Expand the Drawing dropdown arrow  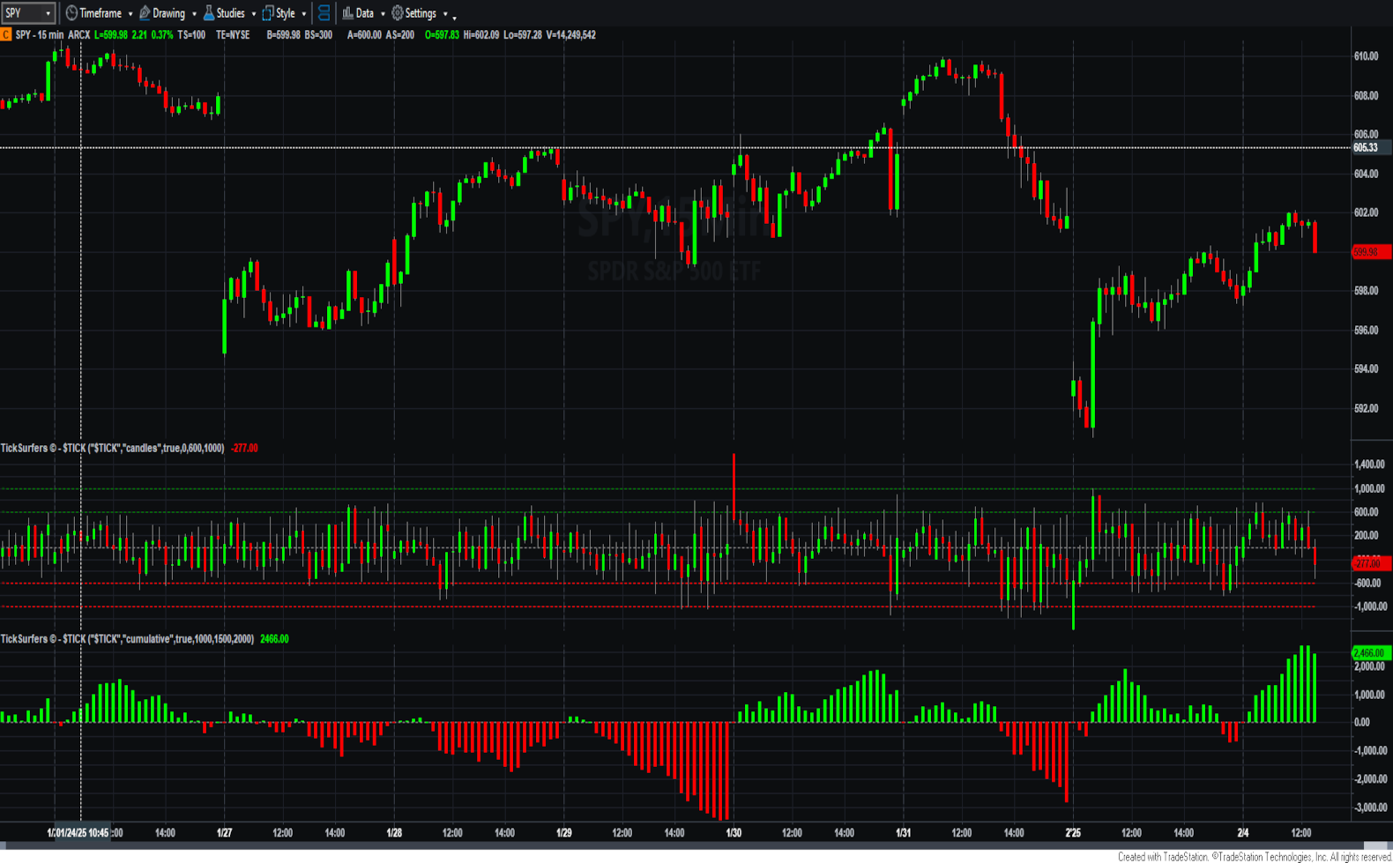(194, 14)
